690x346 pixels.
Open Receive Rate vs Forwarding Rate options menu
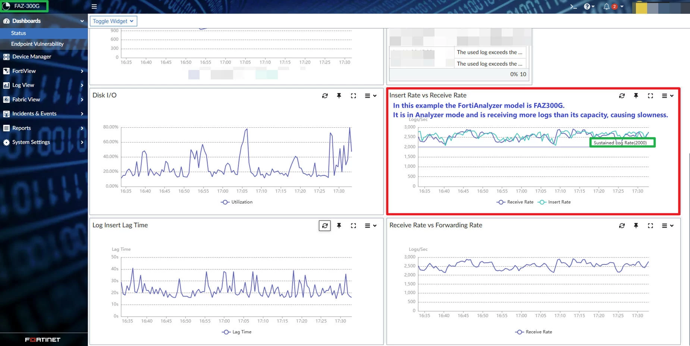668,226
